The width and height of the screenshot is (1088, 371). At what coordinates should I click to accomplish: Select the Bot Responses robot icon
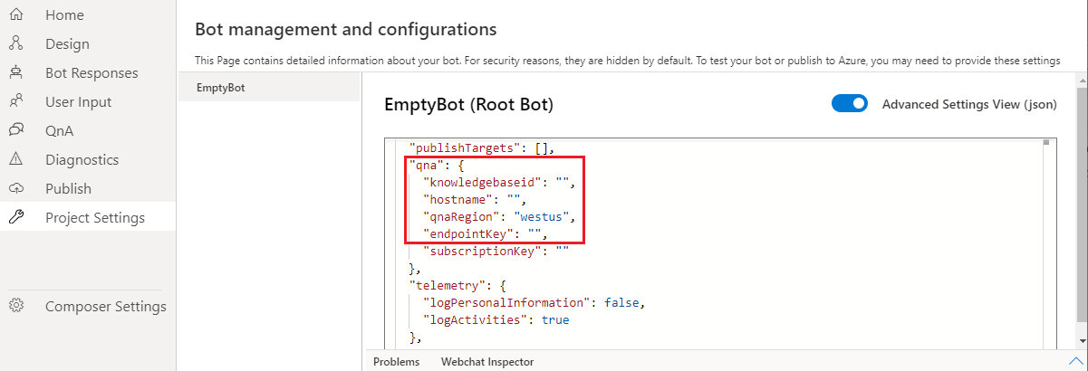15,72
